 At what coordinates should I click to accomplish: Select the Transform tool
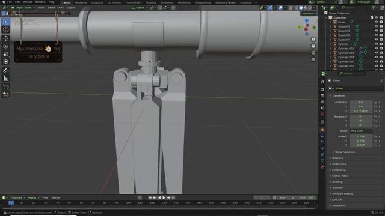(x=6, y=62)
